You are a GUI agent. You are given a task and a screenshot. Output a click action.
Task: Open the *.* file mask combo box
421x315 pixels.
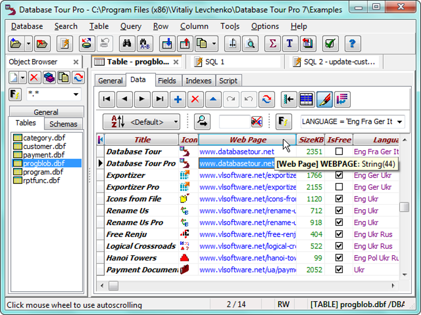pos(76,94)
